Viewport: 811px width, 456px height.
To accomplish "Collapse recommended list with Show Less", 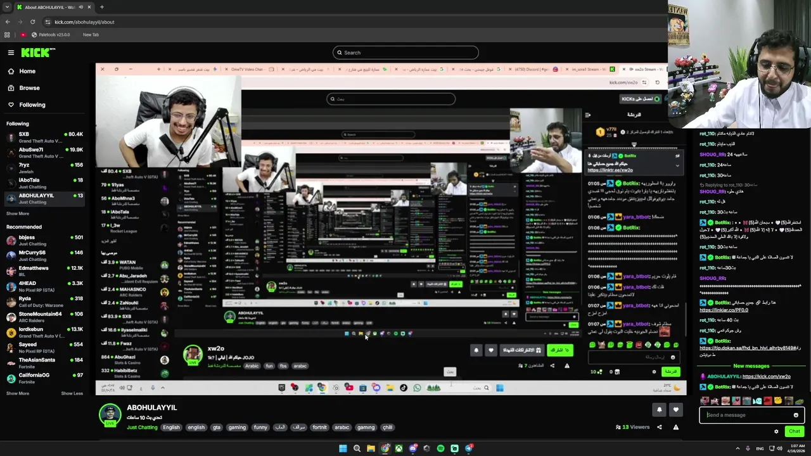I will coord(72,393).
